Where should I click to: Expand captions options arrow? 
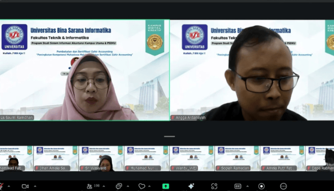tap(248, 186)
